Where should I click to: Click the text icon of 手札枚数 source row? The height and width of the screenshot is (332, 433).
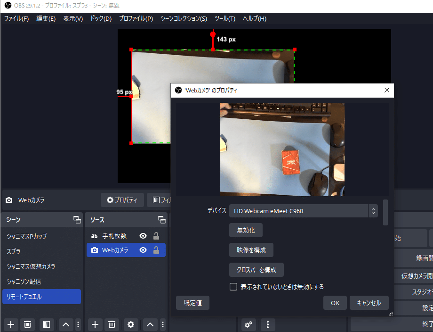coord(95,236)
